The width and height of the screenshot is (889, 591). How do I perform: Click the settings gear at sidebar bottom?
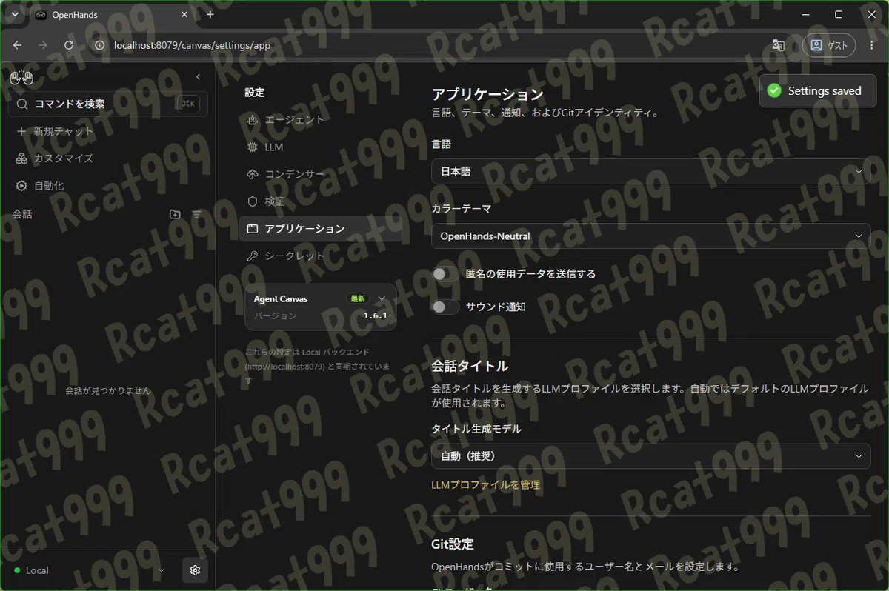[x=196, y=570]
